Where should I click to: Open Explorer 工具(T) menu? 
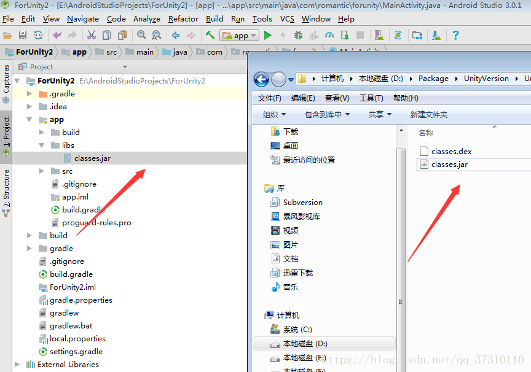point(371,98)
